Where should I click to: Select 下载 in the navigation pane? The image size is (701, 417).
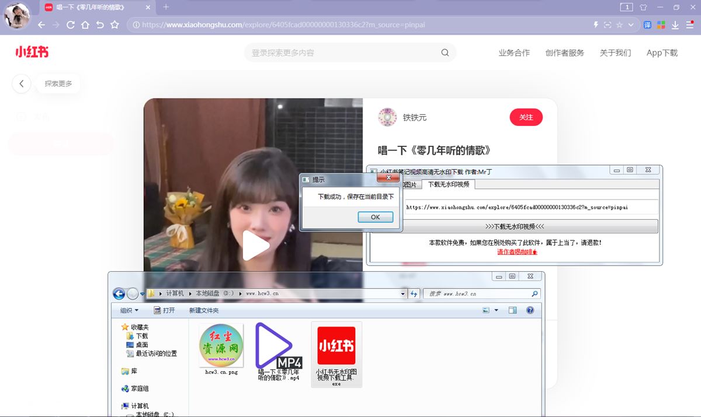(137, 336)
